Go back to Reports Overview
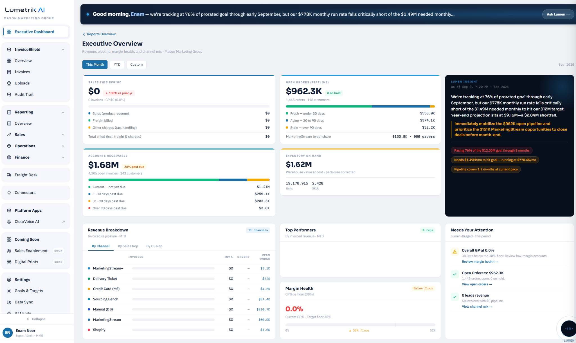 click(99, 34)
